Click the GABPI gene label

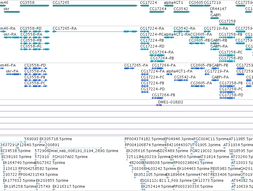click(216, 15)
